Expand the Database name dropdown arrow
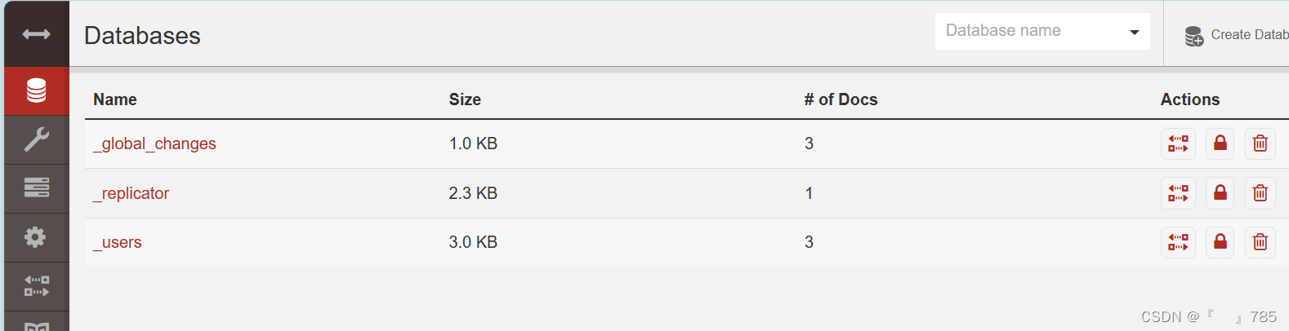The width and height of the screenshot is (1289, 331). (x=1134, y=32)
